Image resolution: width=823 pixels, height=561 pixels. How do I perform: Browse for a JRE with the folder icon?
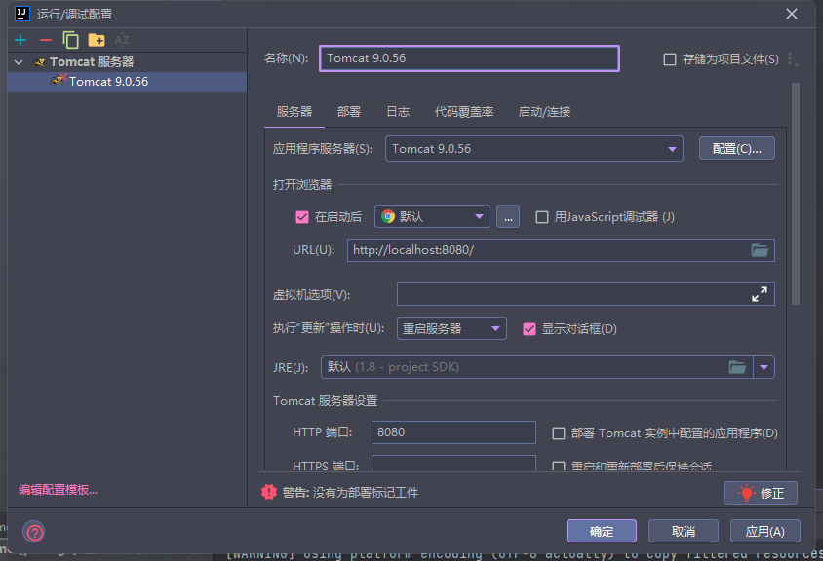click(737, 367)
